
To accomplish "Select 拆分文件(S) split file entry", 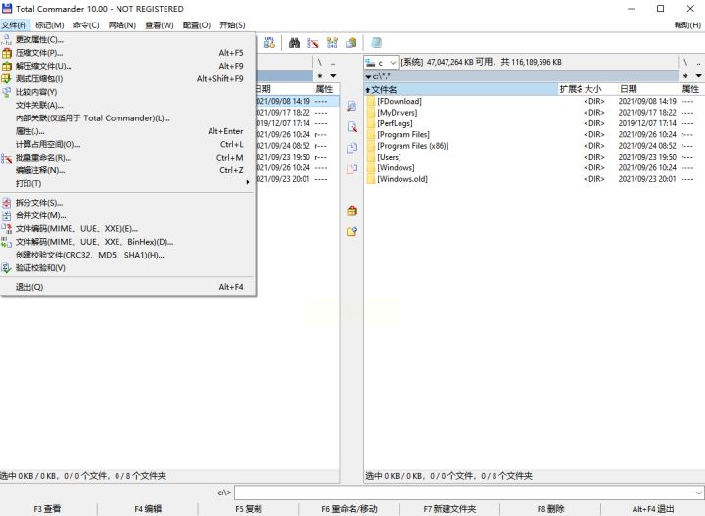I will tap(128, 203).
